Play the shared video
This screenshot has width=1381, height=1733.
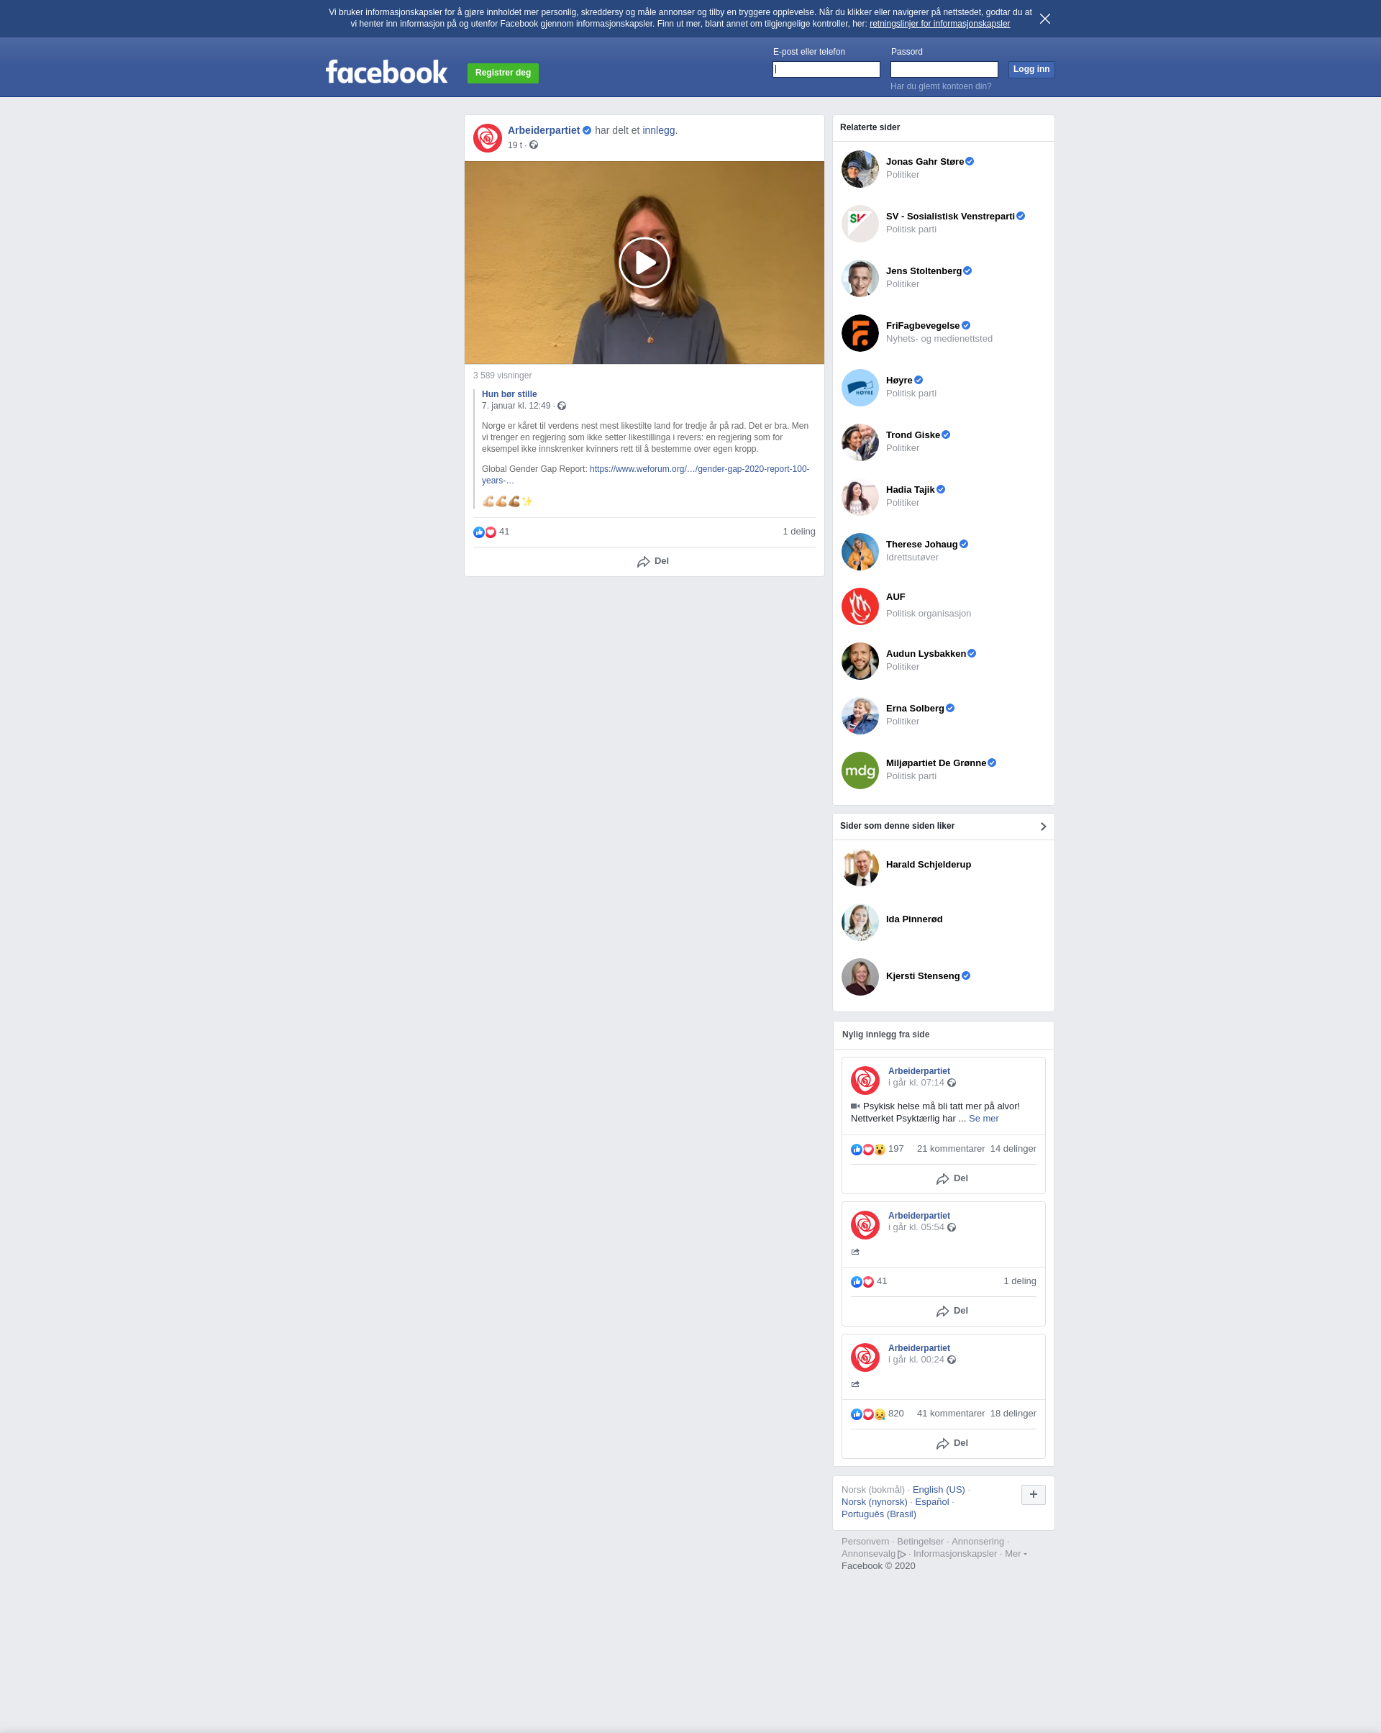(644, 262)
